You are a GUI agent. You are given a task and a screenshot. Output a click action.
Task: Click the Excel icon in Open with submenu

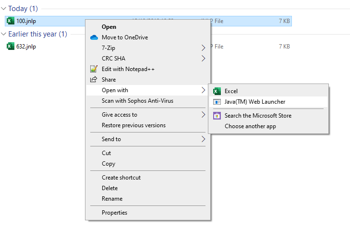(x=217, y=91)
